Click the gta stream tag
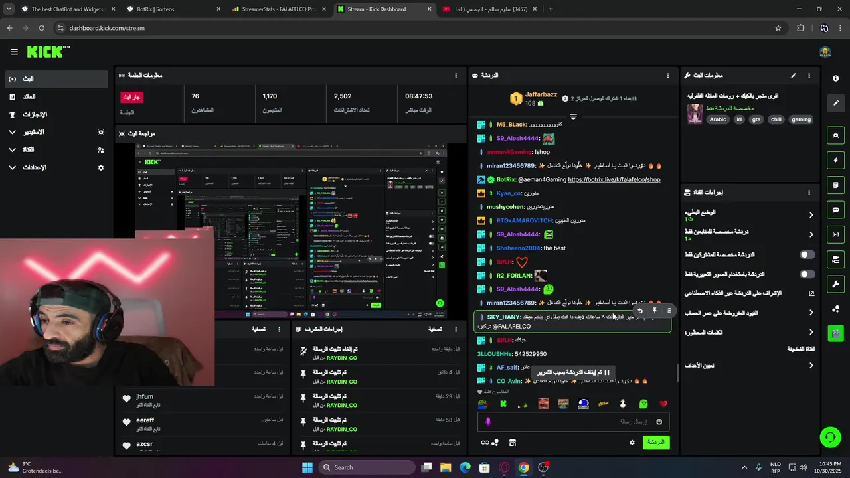The width and height of the screenshot is (850, 478). (756, 119)
